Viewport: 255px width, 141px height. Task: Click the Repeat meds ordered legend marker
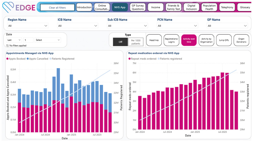(x=130, y=59)
